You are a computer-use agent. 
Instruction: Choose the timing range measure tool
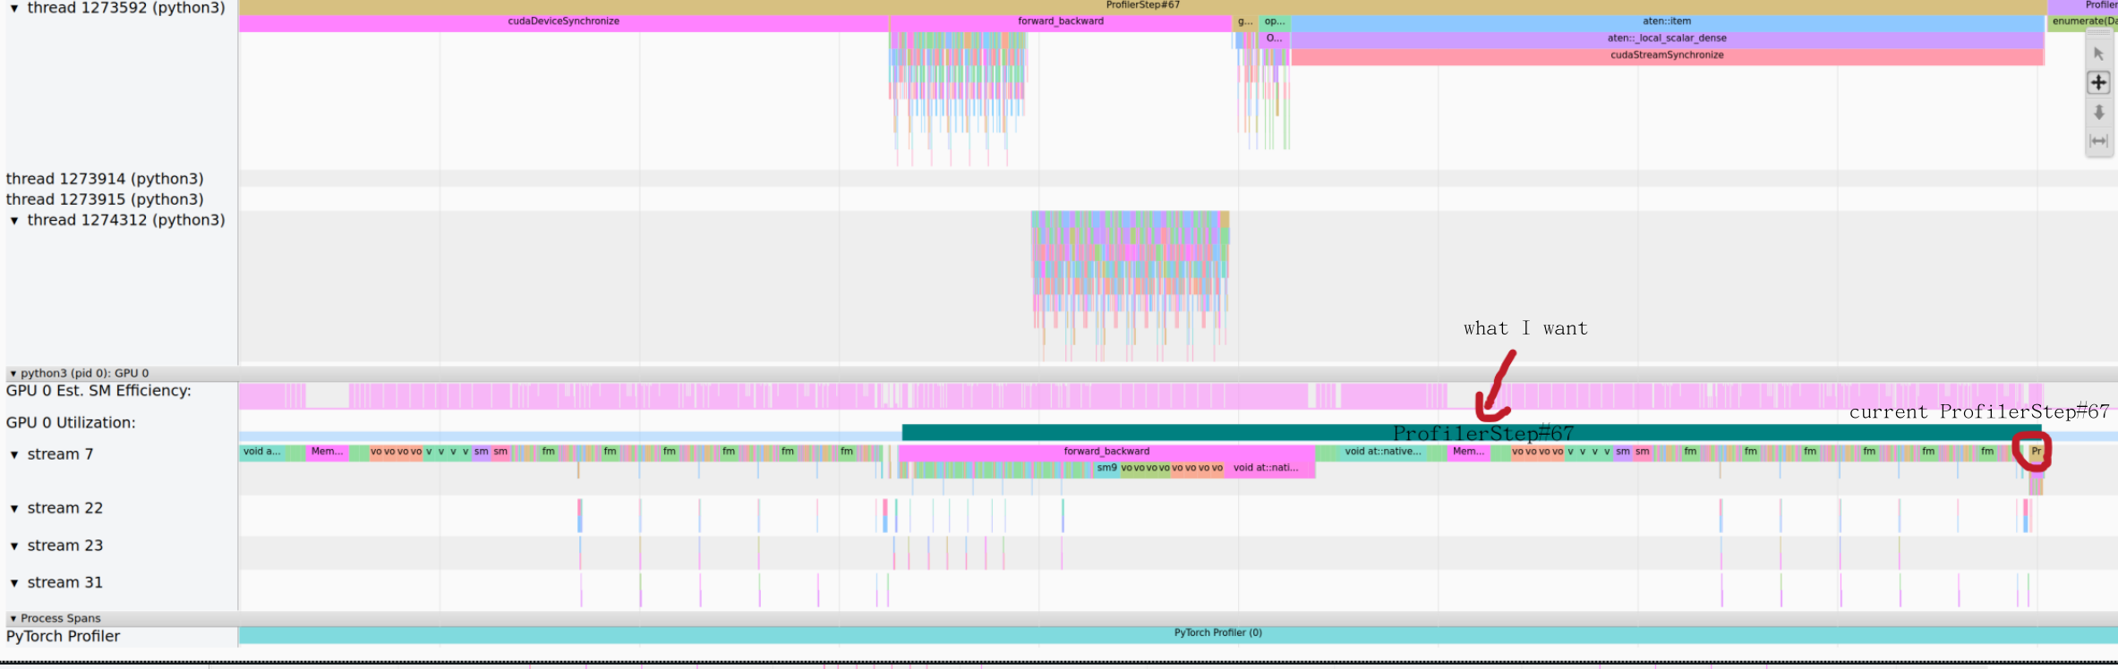tap(2098, 141)
